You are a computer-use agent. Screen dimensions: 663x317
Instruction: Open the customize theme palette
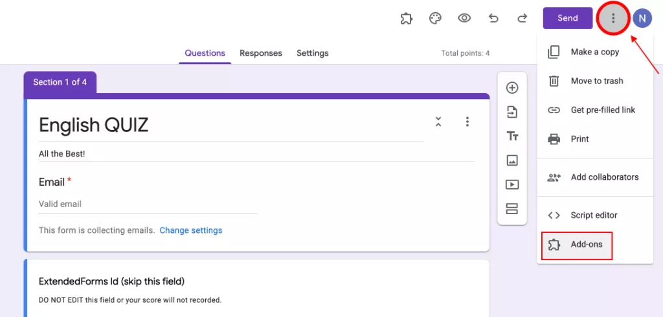435,18
